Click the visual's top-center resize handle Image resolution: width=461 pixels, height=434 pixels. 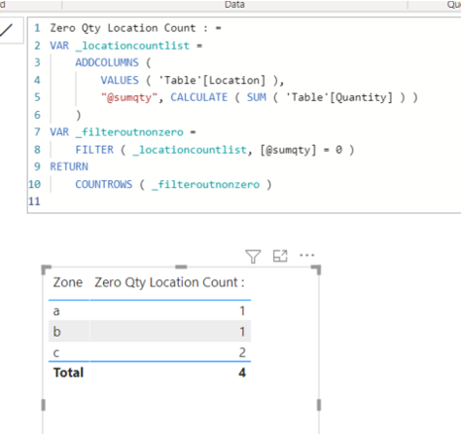181,267
